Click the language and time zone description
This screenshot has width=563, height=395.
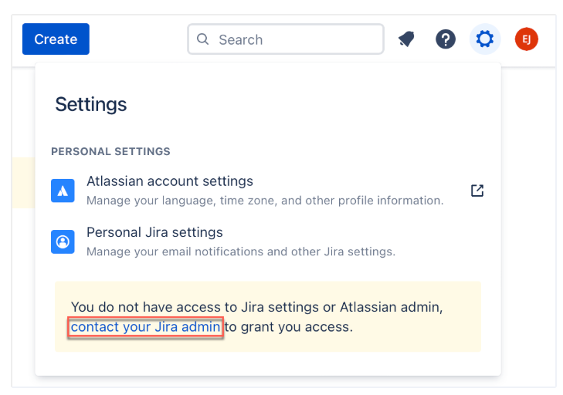coord(265,201)
